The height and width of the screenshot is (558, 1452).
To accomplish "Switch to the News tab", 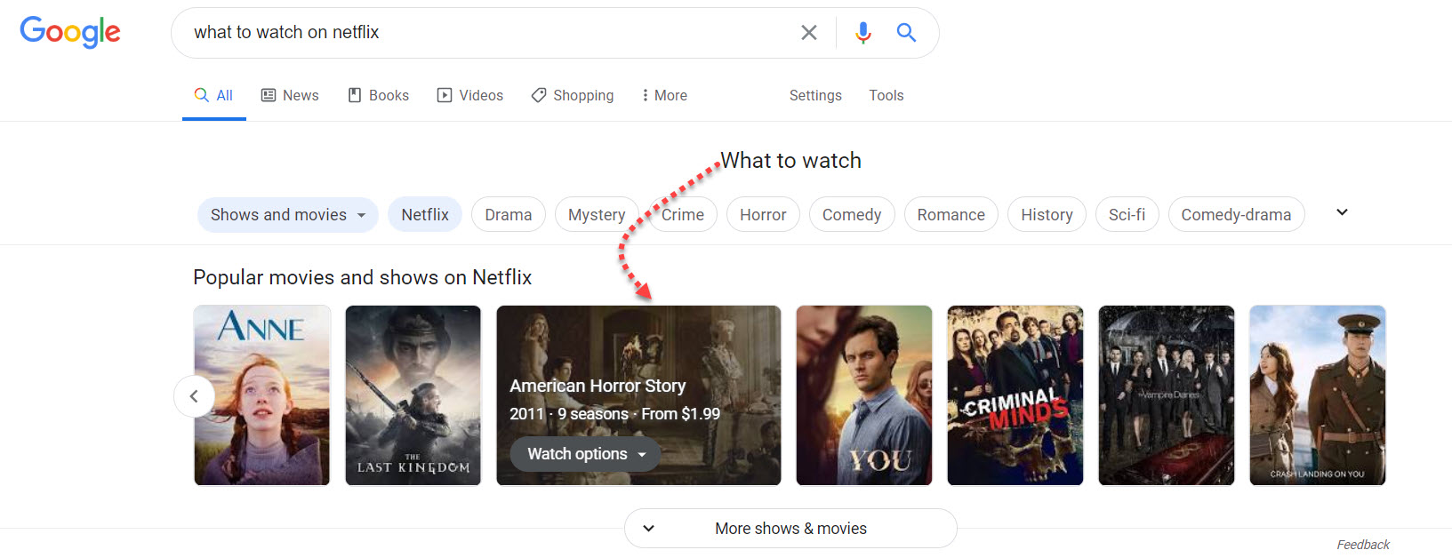I will (x=290, y=95).
